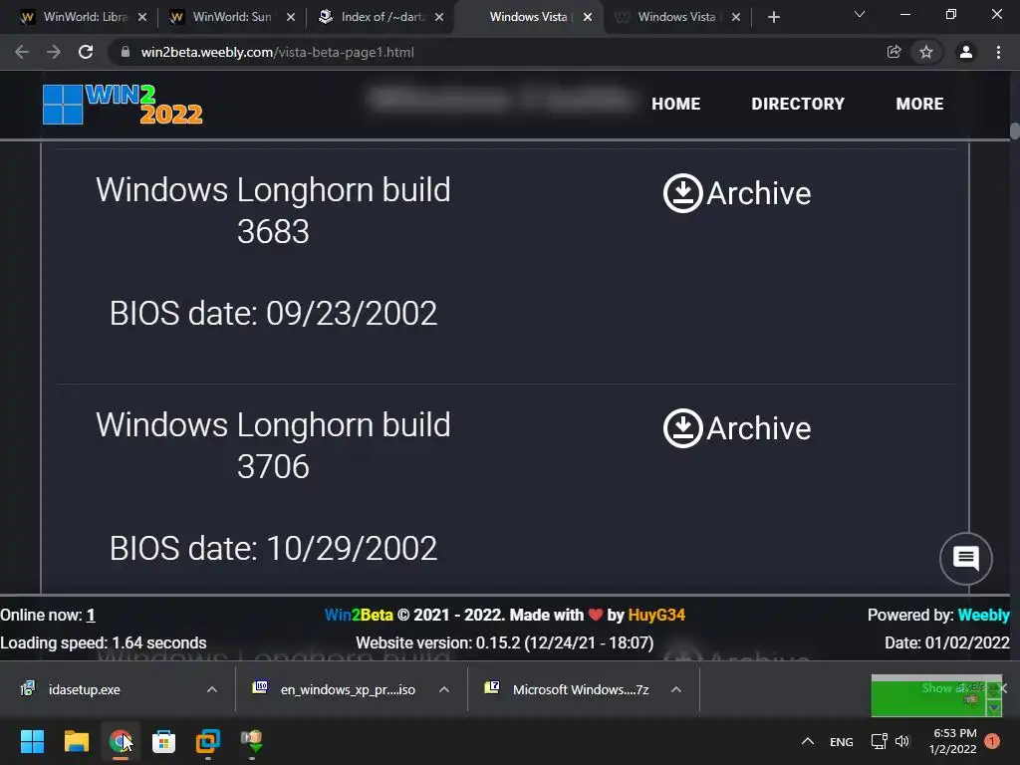Open notification badge in tray
Viewport: 1020px width, 765px height.
click(x=992, y=741)
